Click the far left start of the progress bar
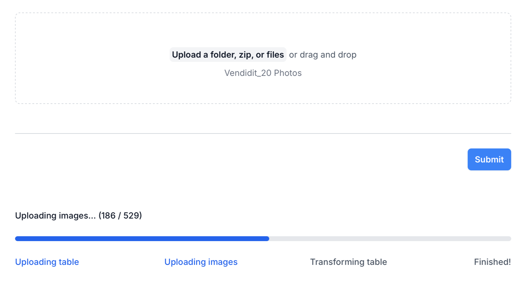 (17, 239)
